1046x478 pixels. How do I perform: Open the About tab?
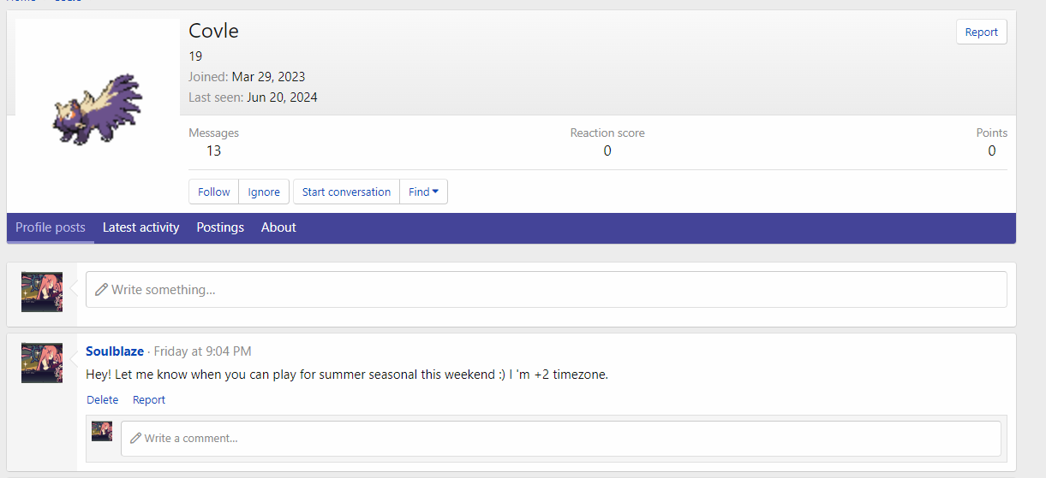click(x=278, y=227)
